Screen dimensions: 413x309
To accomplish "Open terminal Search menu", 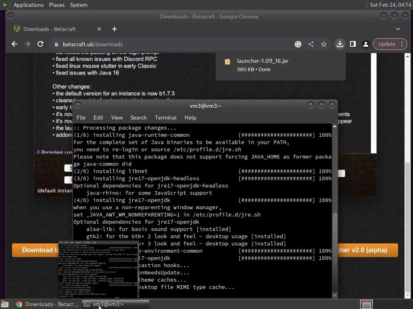I will 138,118.
